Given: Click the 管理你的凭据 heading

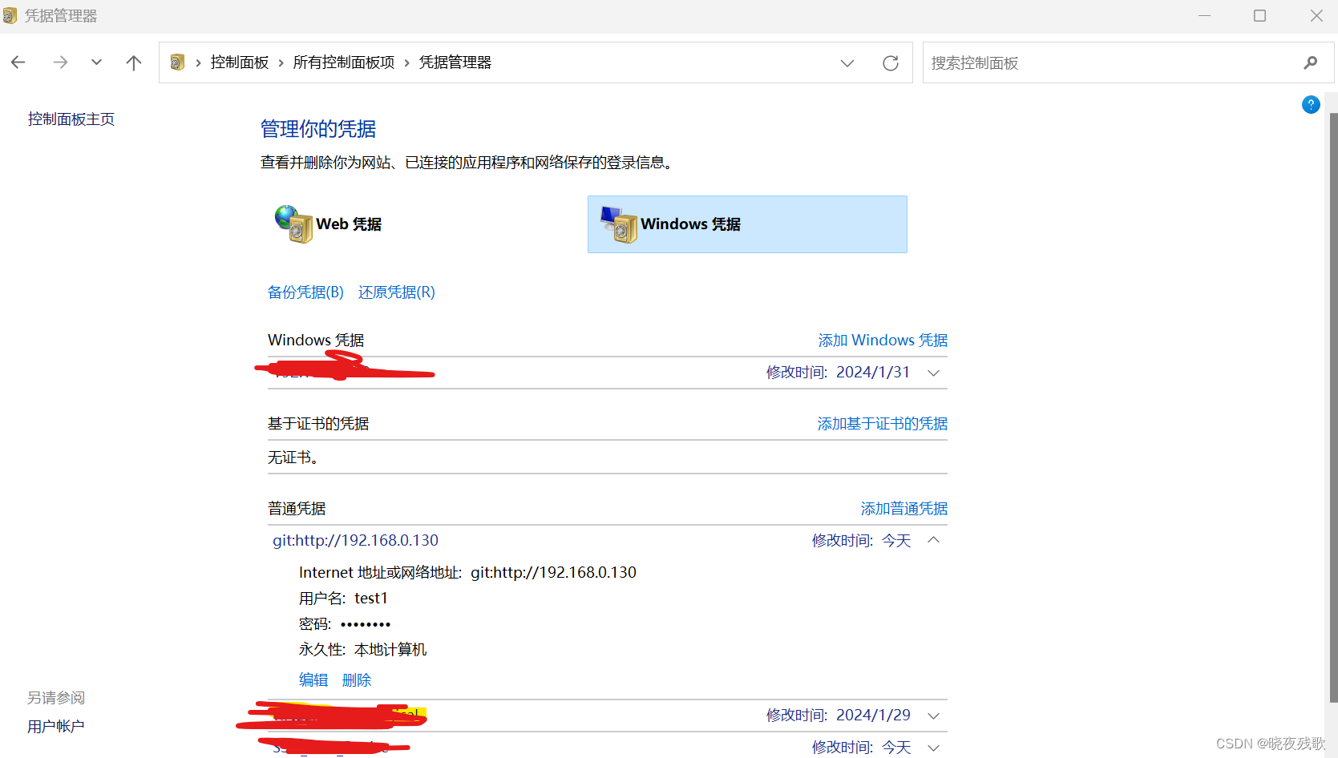Looking at the screenshot, I should click(x=318, y=129).
